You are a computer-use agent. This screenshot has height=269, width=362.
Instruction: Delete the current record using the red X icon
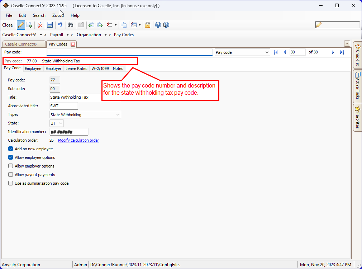tap(40, 25)
